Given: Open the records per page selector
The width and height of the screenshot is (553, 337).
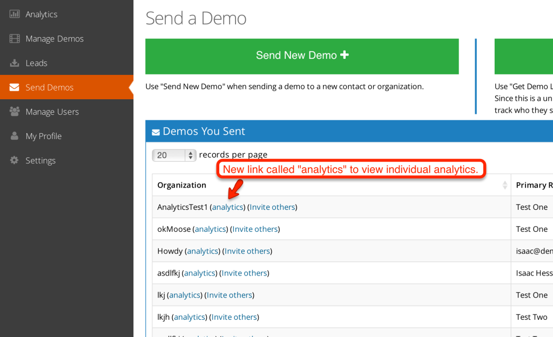Looking at the screenshot, I should pyautogui.click(x=173, y=155).
